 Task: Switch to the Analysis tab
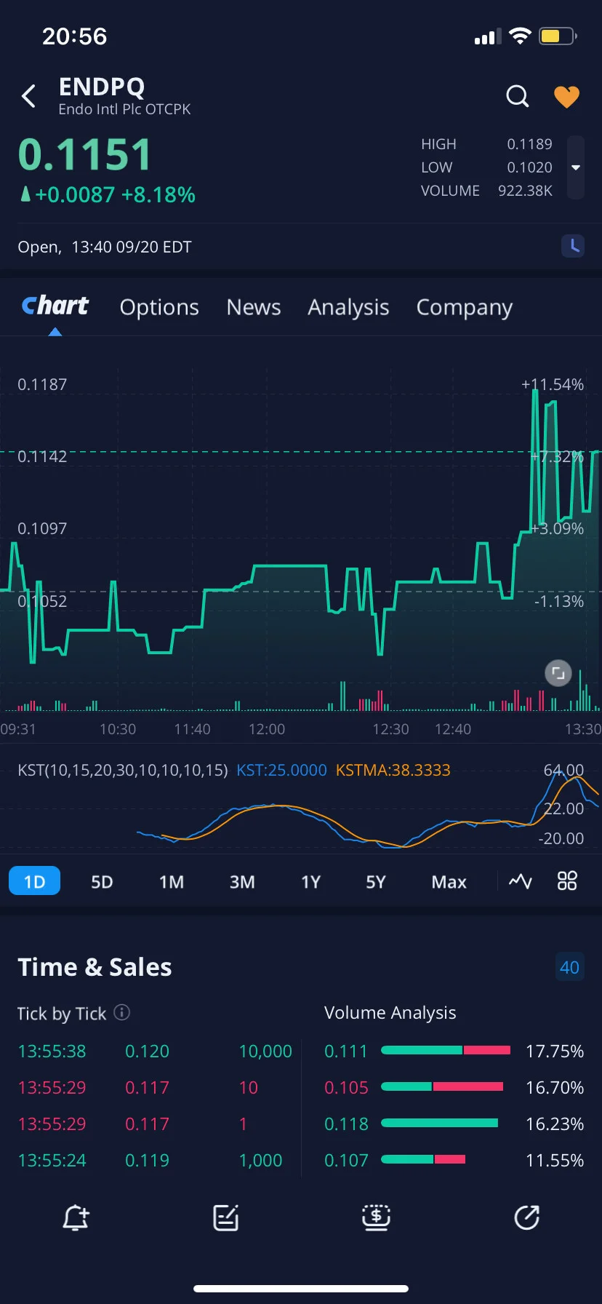tap(348, 307)
